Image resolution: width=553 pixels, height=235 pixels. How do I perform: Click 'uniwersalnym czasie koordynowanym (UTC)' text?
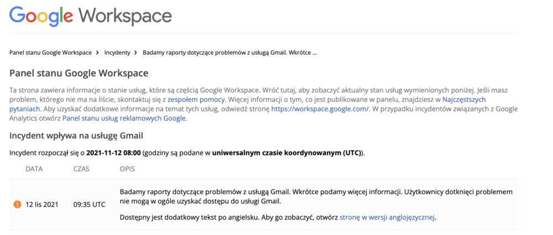pyautogui.click(x=287, y=153)
